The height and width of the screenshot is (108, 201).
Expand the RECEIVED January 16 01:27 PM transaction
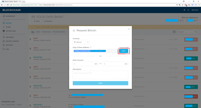tap(30, 58)
